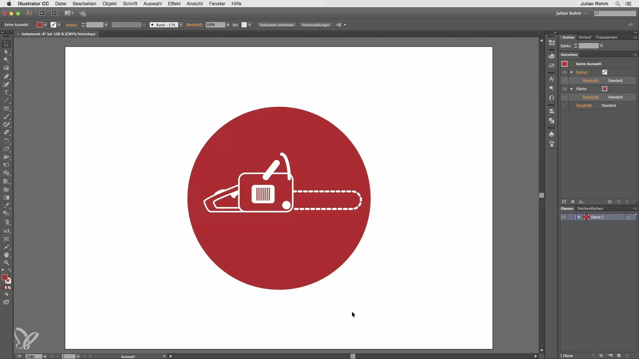The image size is (639, 359).
Task: Click the Dokument einrichten button
Action: (277, 25)
